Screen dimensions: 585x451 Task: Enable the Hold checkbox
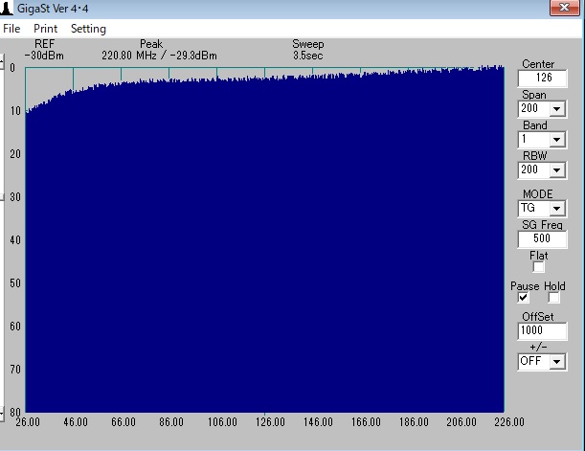[x=553, y=297]
